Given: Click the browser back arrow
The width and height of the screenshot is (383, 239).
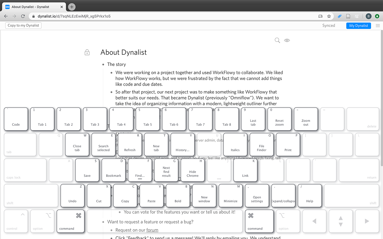Looking at the screenshot, I should (x=6, y=16).
